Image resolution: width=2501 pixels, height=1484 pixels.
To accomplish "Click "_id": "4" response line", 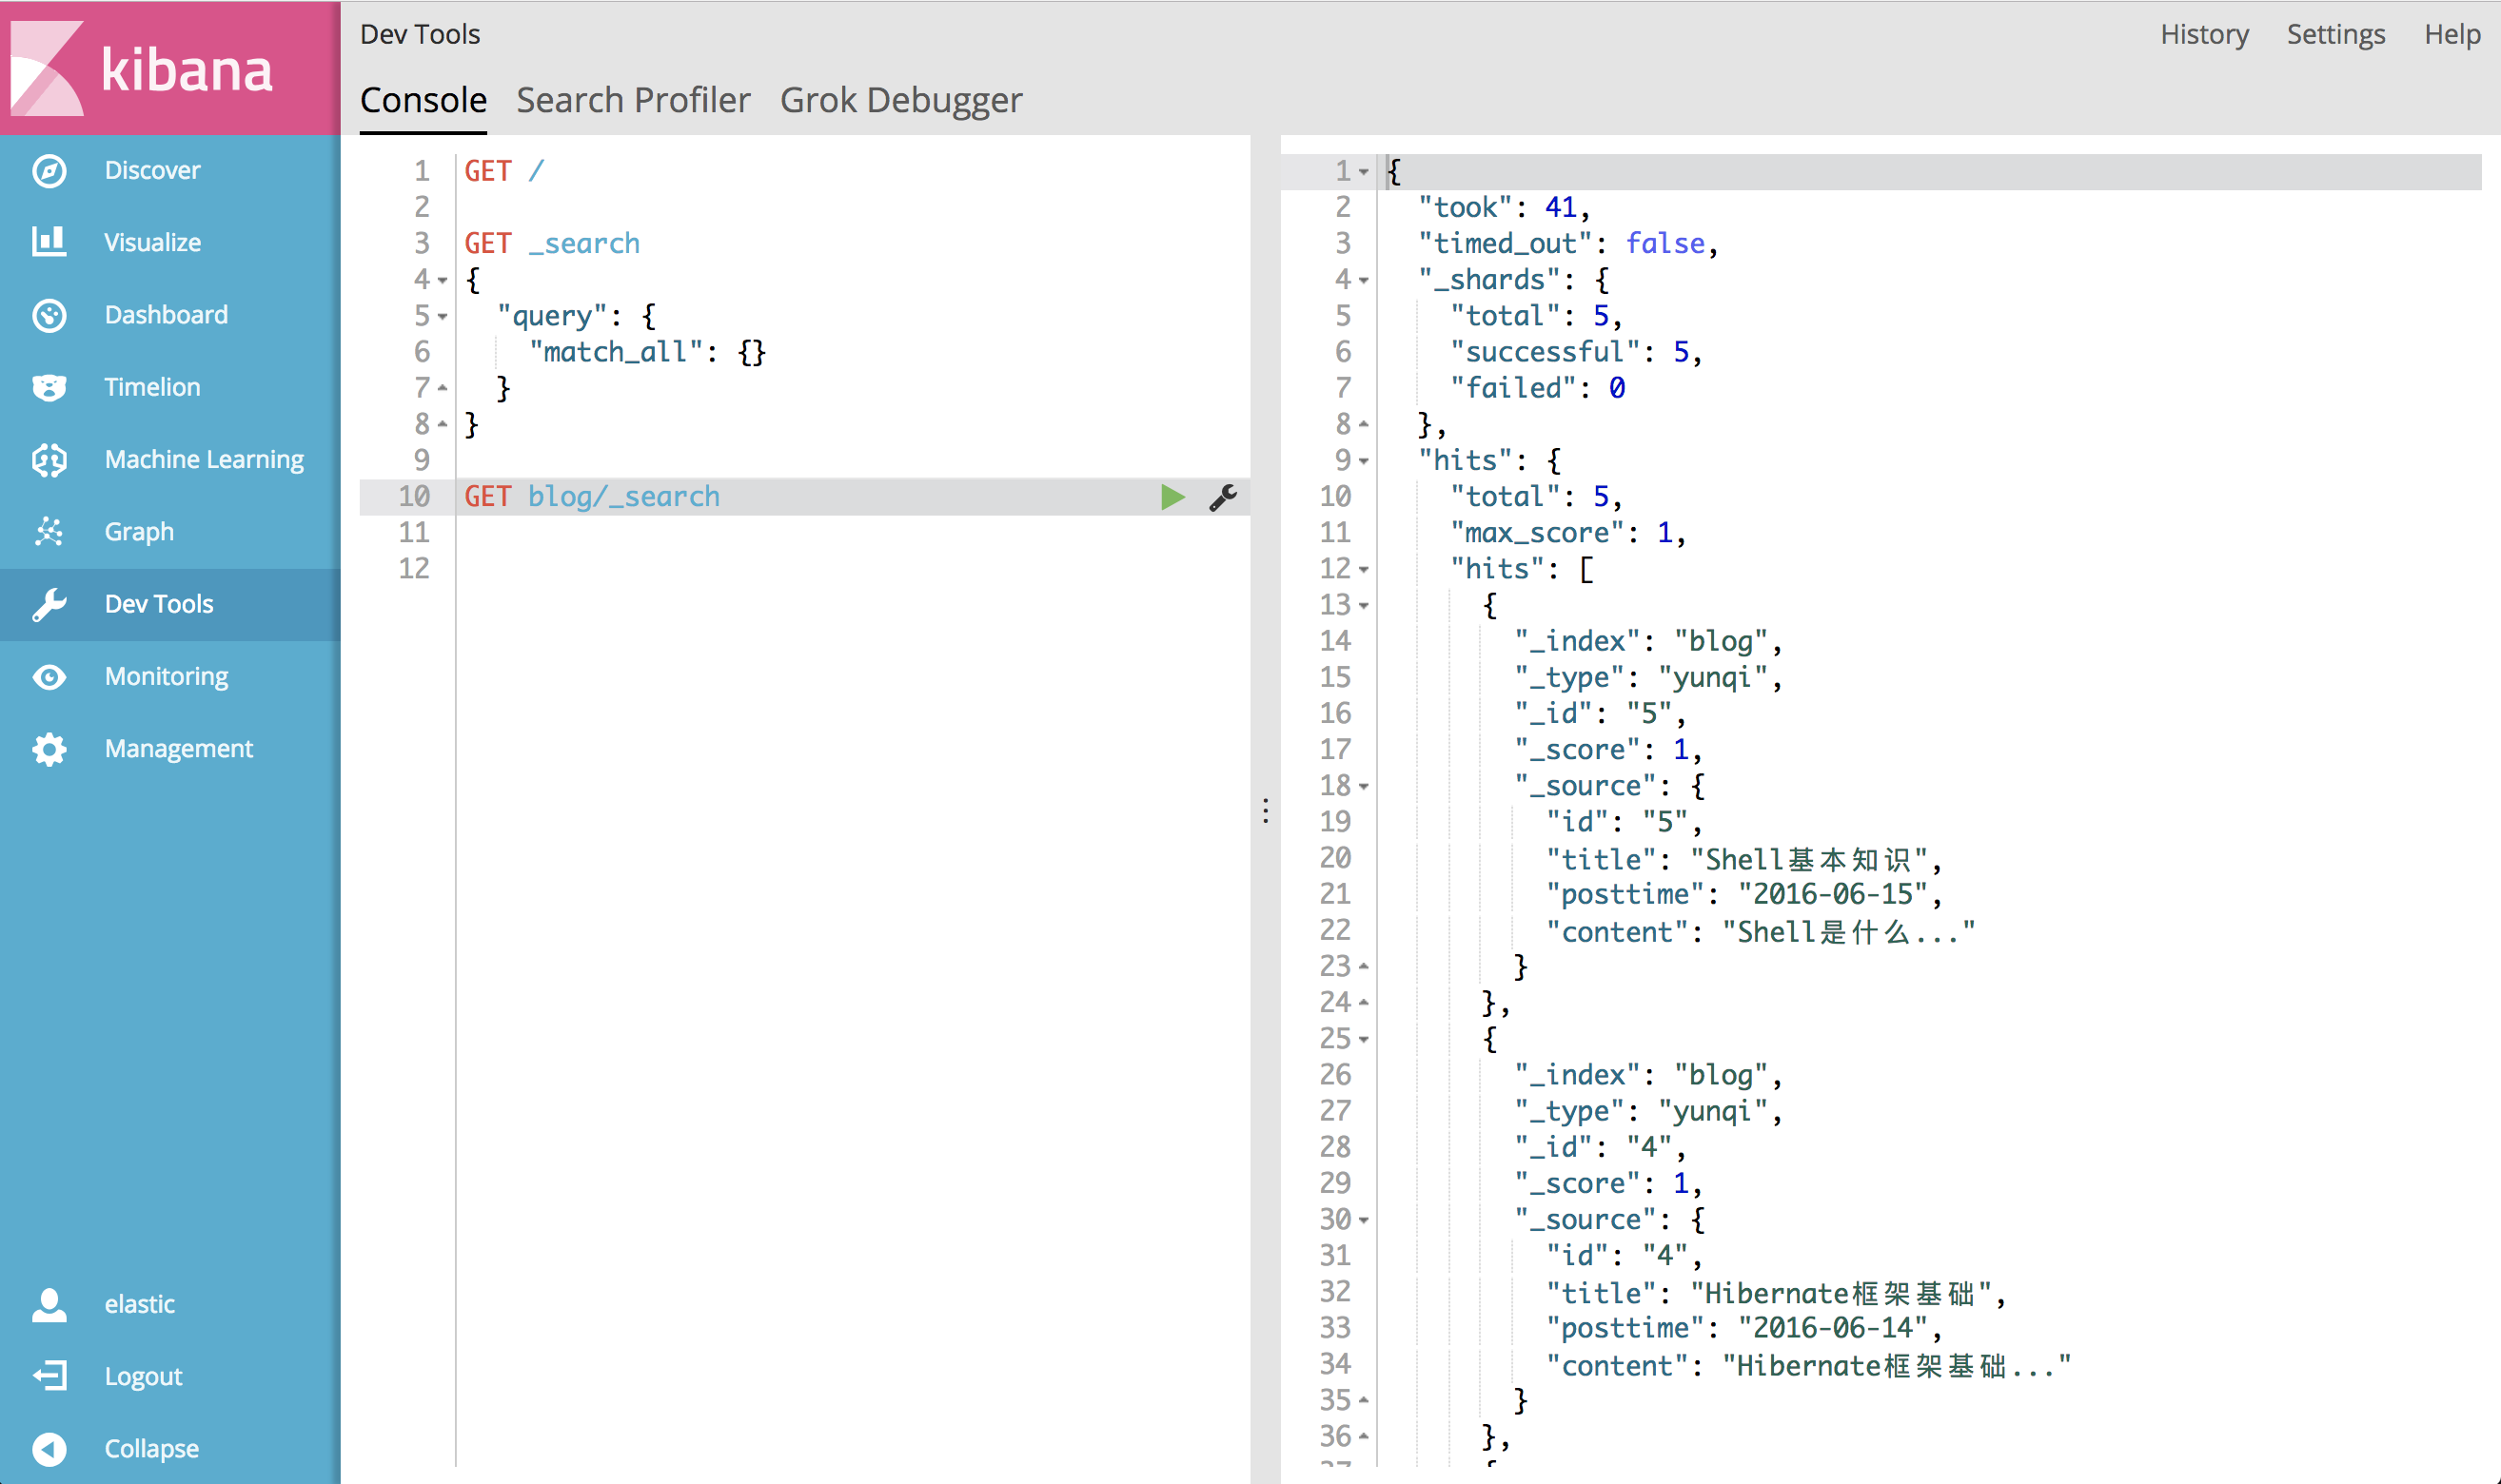I will pos(1600,1147).
